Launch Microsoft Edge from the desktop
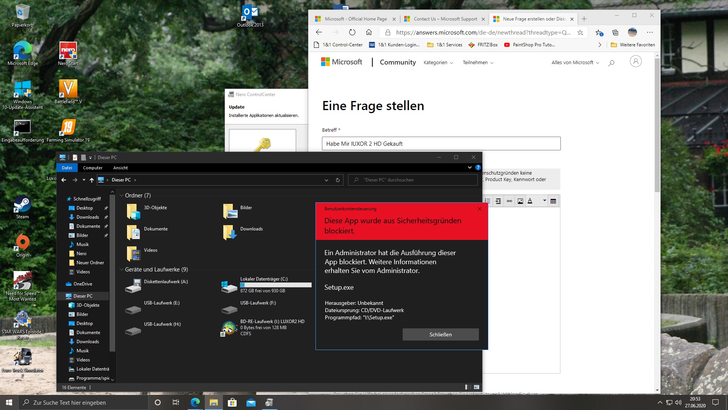728x410 pixels. (x=22, y=54)
